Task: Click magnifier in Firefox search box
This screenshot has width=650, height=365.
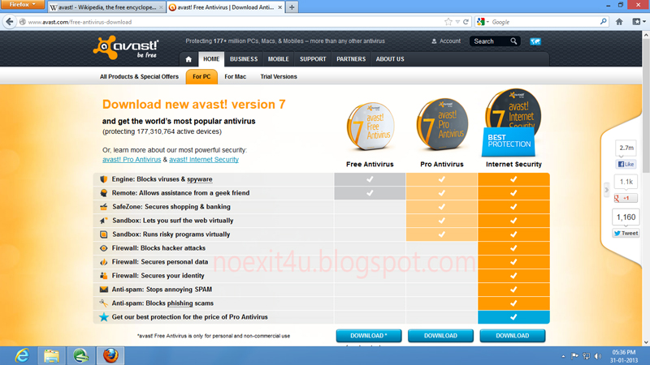Action: tap(603, 22)
